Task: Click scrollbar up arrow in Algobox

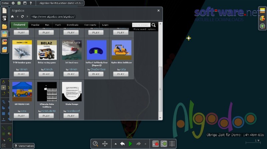Action: 160,24
